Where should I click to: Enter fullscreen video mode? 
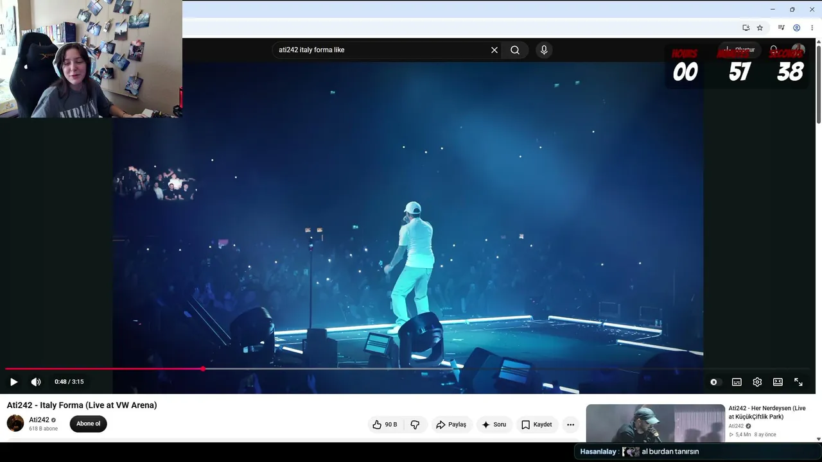pos(798,382)
